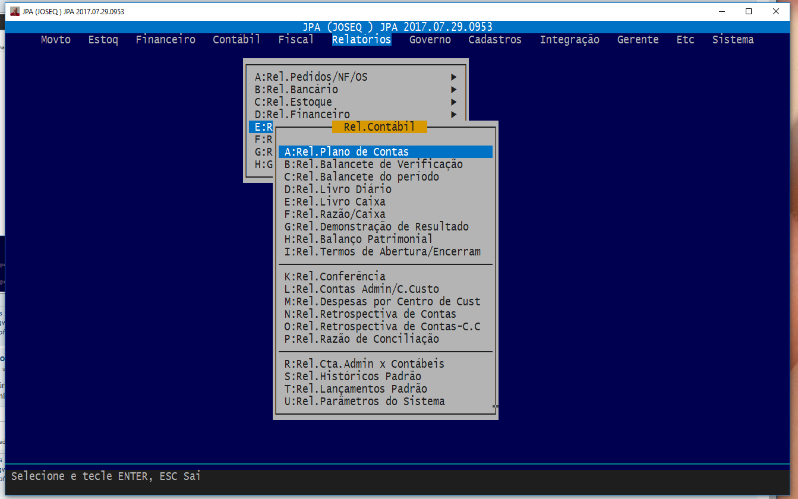Click the Rel.Contábil submenu title

[380, 127]
